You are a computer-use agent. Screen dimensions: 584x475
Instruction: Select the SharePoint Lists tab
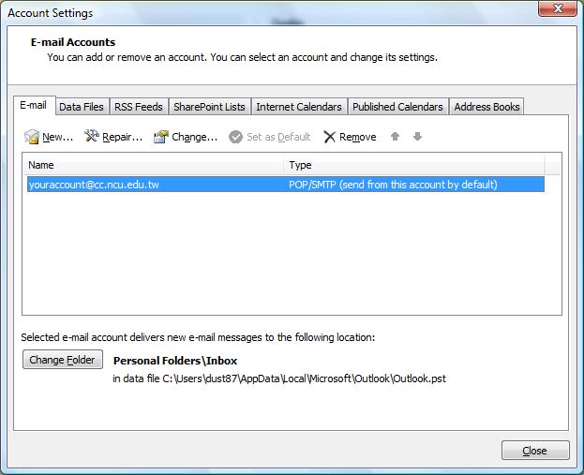coord(209,107)
